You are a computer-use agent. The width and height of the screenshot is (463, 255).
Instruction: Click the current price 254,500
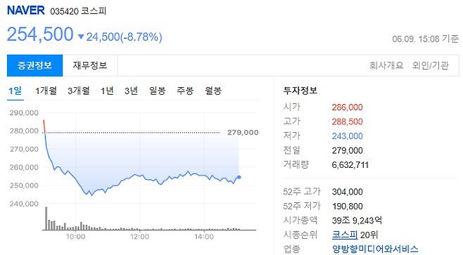40,34
